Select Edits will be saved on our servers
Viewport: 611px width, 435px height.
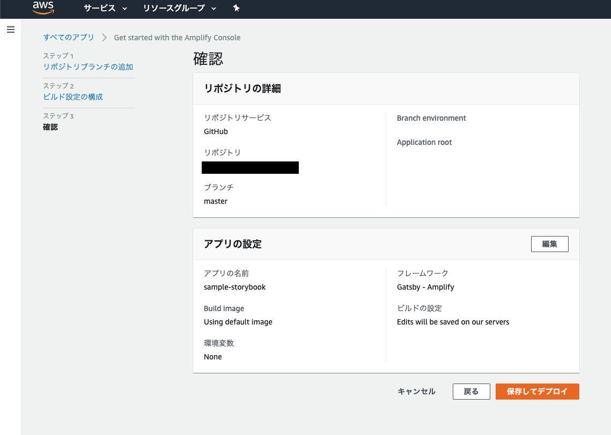pos(453,322)
